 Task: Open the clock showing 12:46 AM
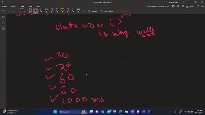pyautogui.click(x=199, y=112)
